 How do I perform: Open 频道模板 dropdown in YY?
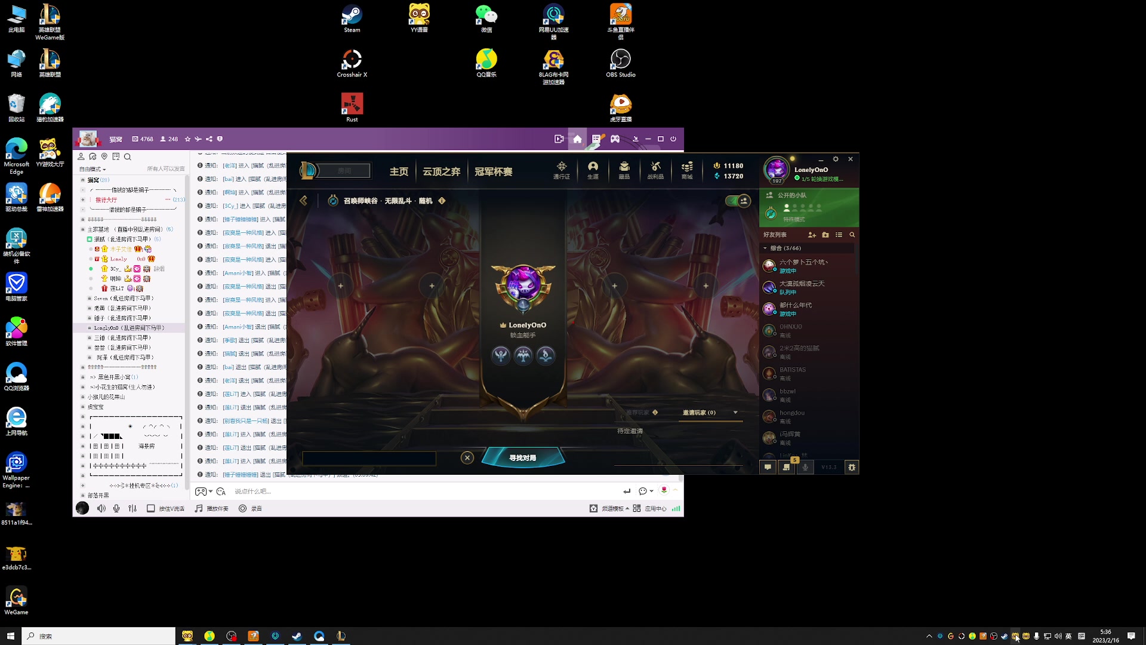point(615,508)
